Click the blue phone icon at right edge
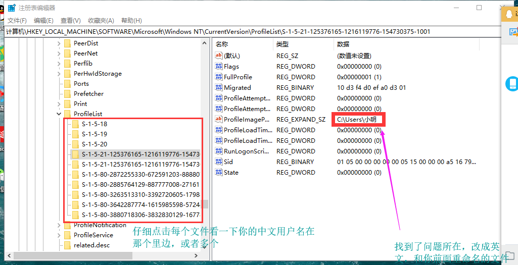Image resolution: width=518 pixels, height=265 pixels. [511, 83]
